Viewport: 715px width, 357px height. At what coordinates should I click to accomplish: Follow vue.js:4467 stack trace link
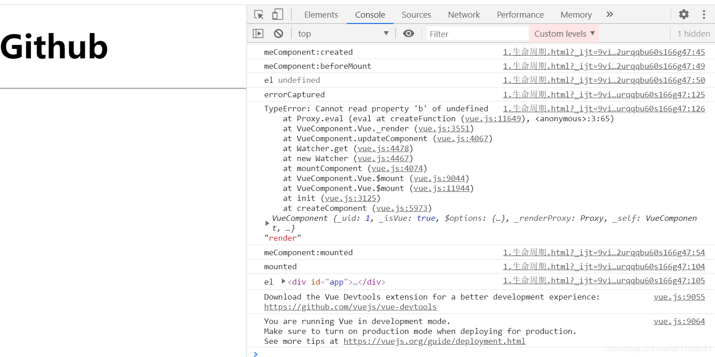[x=383, y=158]
